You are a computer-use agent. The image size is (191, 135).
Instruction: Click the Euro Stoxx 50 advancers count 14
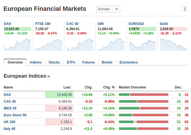179,115
